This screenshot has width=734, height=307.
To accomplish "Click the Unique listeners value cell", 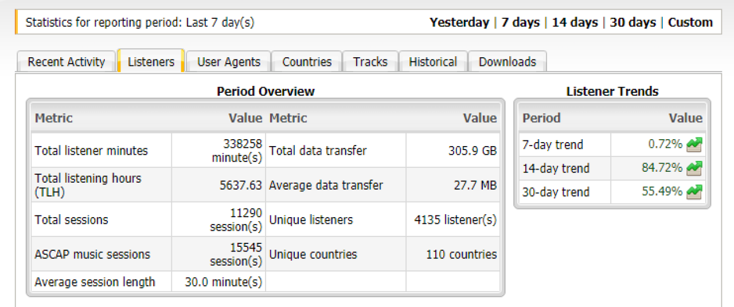I will coord(455,220).
